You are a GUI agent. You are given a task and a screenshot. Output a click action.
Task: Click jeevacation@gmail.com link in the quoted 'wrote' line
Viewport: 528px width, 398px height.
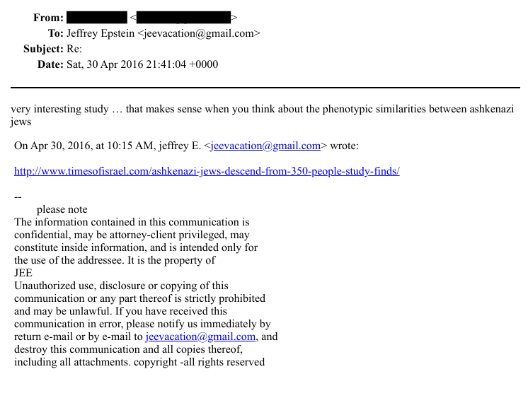[265, 146]
